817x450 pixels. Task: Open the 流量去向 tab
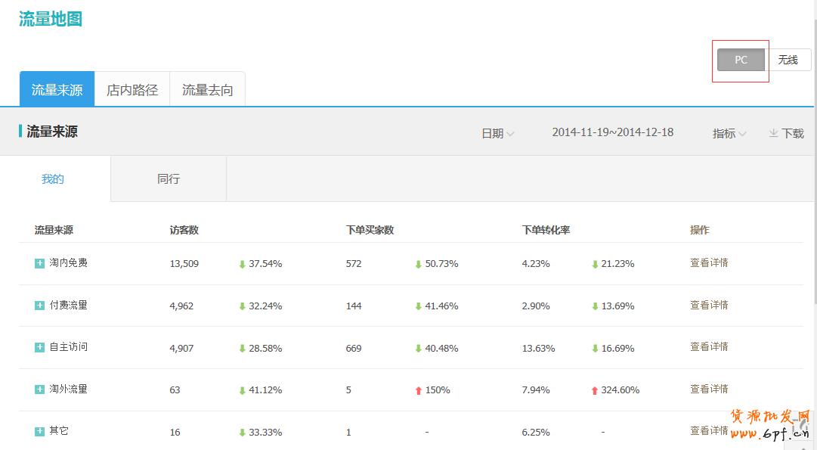point(208,89)
